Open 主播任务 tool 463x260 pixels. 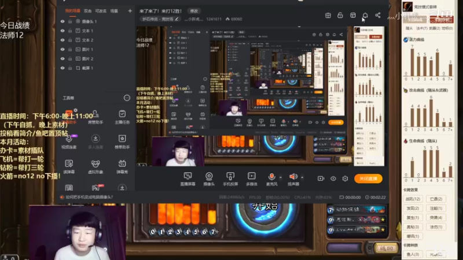pyautogui.click(x=122, y=117)
